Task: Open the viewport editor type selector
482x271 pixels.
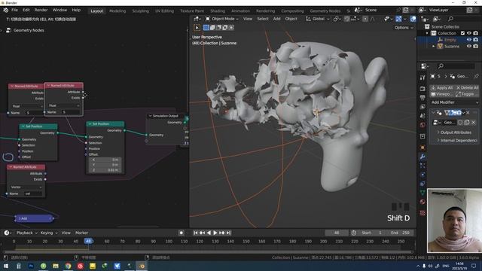Action: point(197,19)
